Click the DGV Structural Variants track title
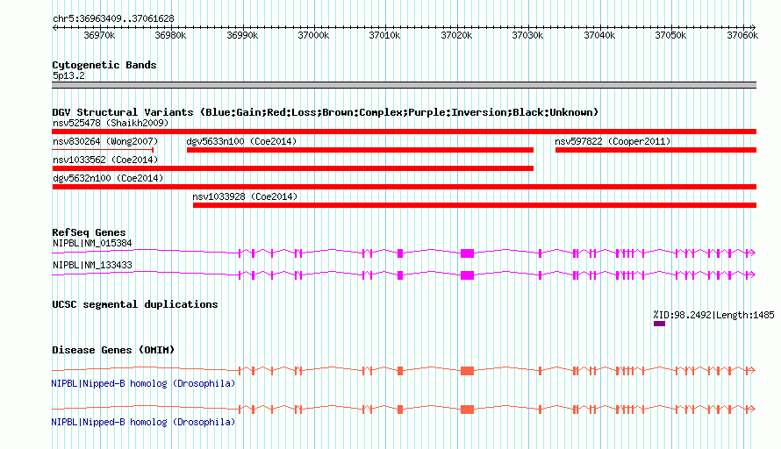The width and height of the screenshot is (781, 449). pyautogui.click(x=326, y=112)
